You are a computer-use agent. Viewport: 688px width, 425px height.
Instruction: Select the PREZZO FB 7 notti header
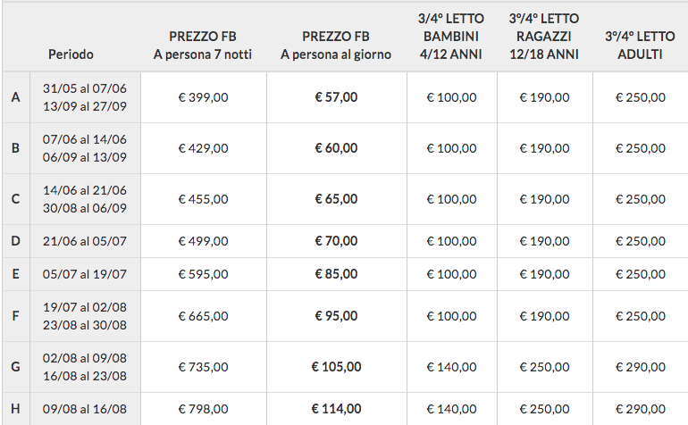point(203,46)
